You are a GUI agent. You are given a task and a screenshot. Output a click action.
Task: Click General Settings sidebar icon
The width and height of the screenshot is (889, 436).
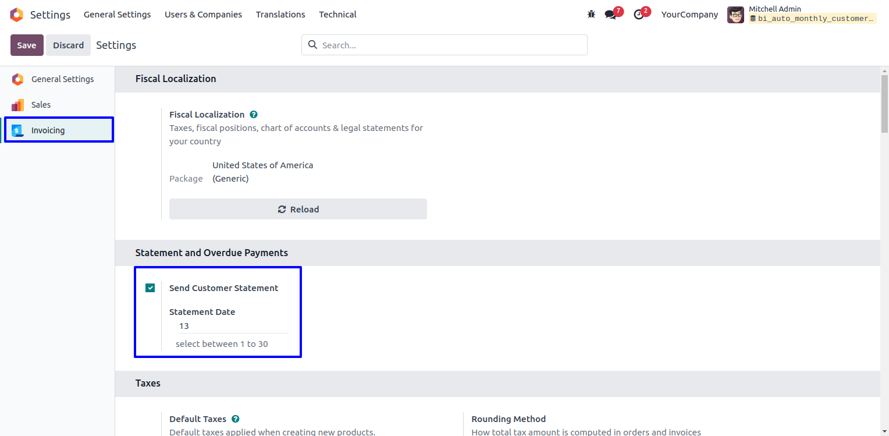[x=17, y=79]
